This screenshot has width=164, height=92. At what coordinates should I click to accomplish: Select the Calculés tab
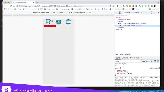[125, 58]
